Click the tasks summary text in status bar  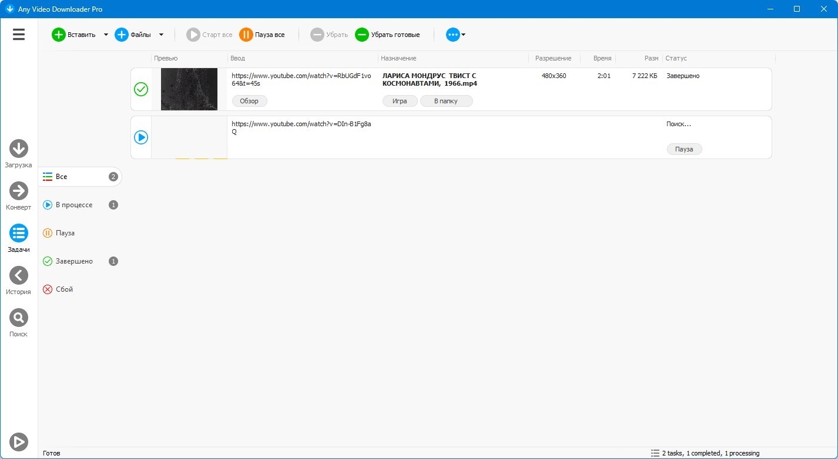710,453
